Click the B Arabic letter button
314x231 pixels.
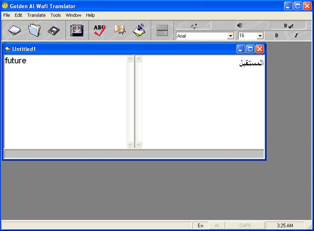288,25
